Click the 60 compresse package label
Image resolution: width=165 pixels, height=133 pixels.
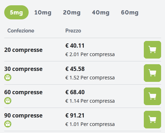pyautogui.click(x=23, y=92)
